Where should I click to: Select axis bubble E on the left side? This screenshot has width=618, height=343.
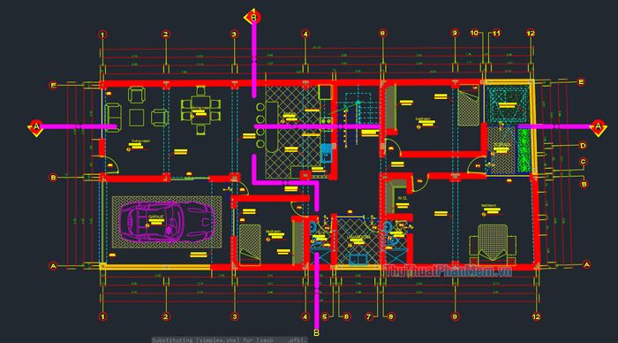53,85
